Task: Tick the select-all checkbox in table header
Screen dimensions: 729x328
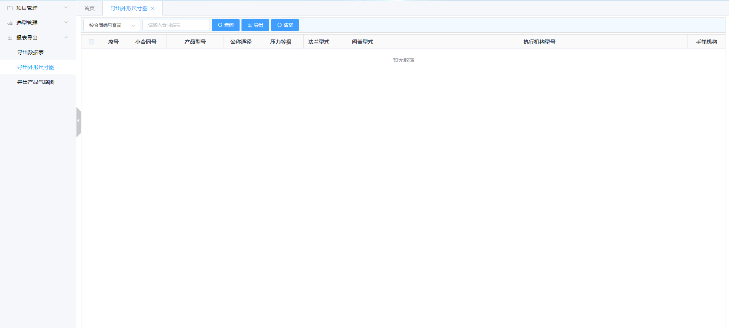Action: (x=92, y=42)
